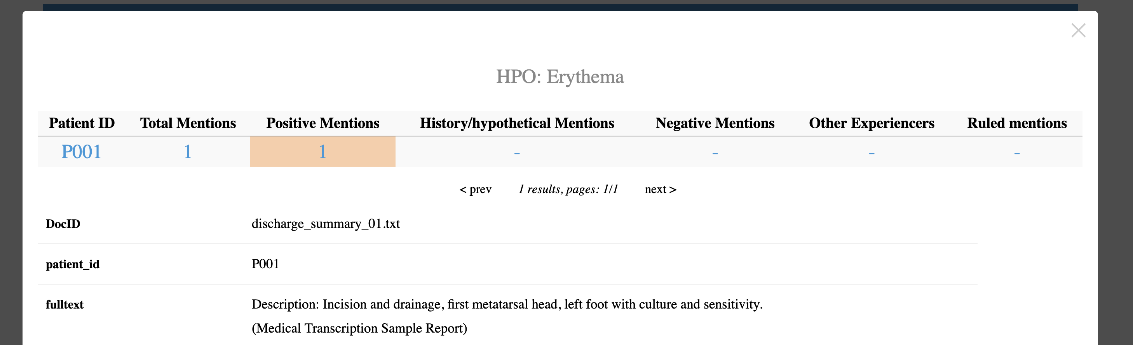Click Total Mentions count of 1
This screenshot has height=345, width=1133.
click(188, 152)
